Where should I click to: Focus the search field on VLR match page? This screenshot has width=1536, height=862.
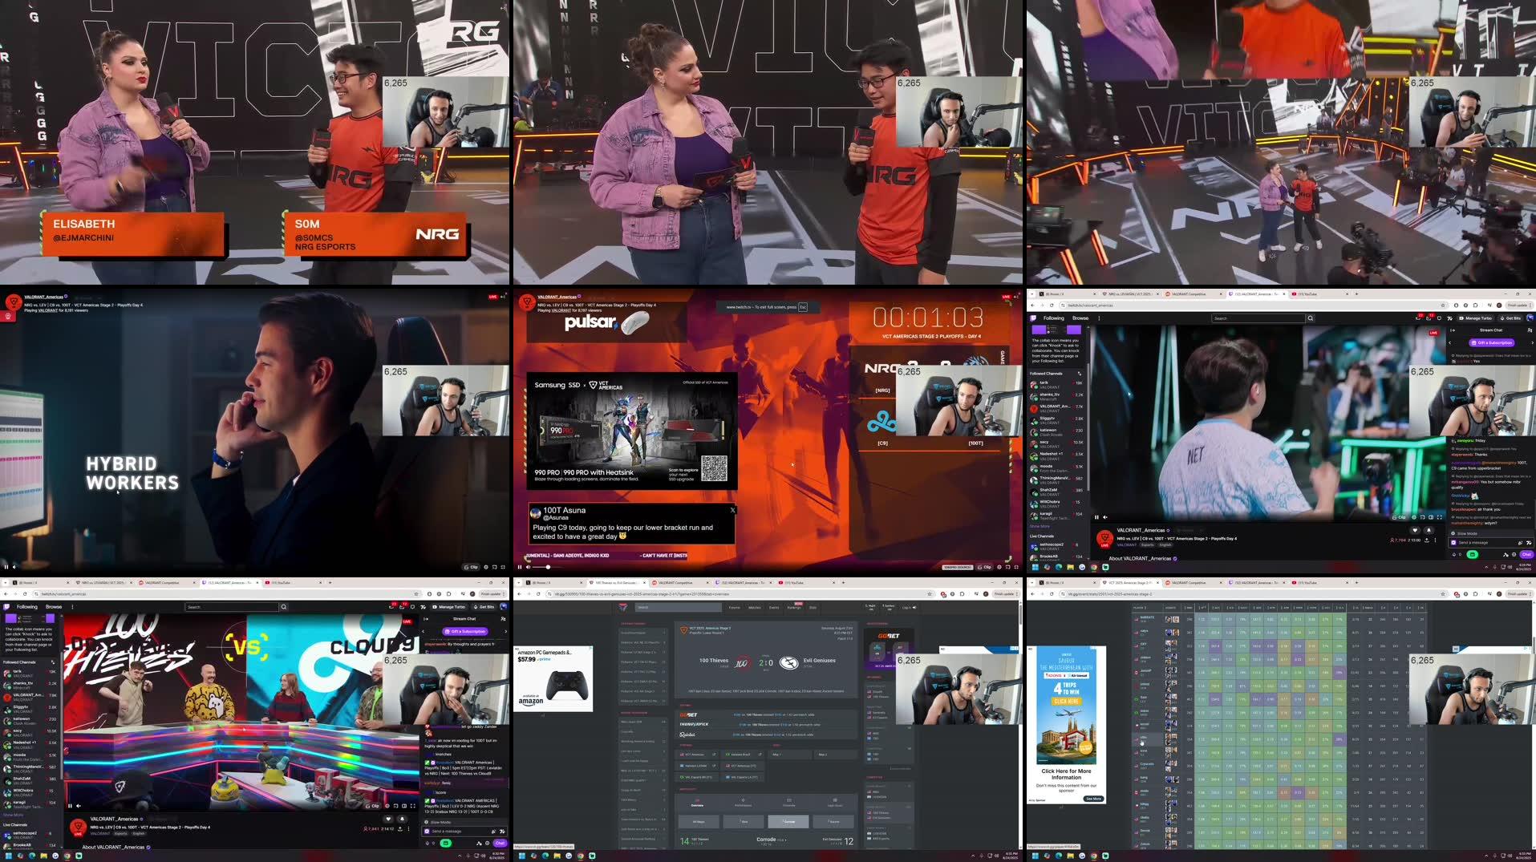pyautogui.click(x=679, y=607)
